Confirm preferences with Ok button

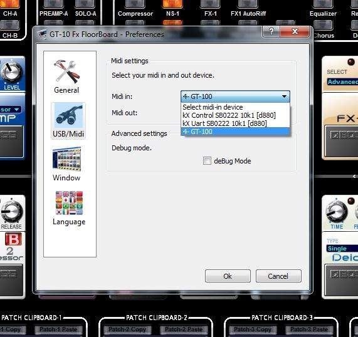(x=228, y=276)
